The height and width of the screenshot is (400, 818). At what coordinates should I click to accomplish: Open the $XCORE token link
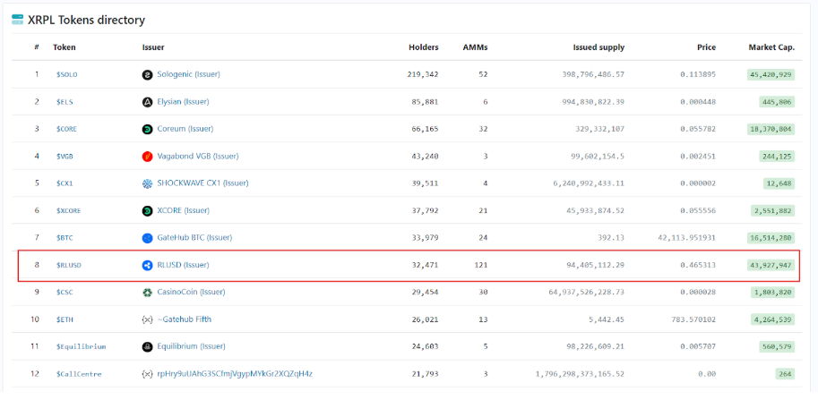[69, 211]
